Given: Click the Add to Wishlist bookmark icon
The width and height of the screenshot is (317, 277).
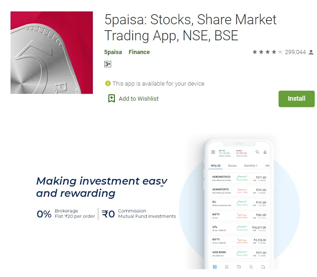Looking at the screenshot, I should 112,98.
